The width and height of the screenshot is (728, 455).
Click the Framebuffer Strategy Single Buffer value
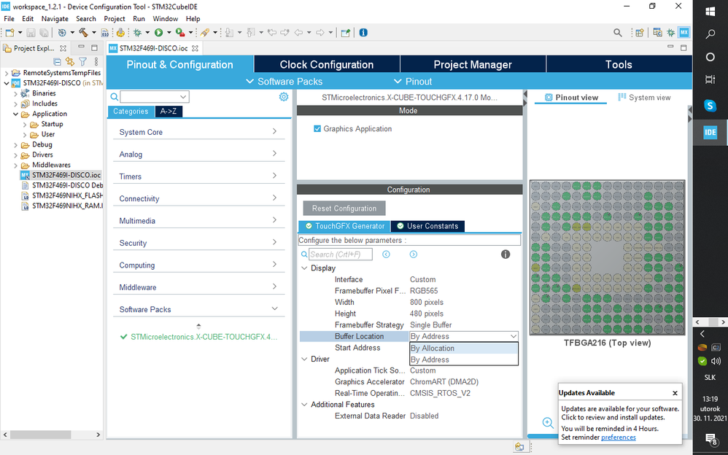tap(430, 325)
